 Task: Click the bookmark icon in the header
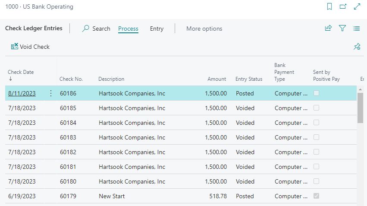point(329,6)
